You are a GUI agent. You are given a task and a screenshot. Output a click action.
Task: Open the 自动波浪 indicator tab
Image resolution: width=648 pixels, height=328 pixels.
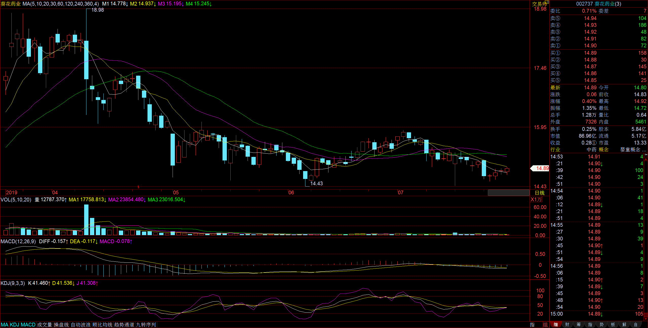pyautogui.click(x=81, y=325)
